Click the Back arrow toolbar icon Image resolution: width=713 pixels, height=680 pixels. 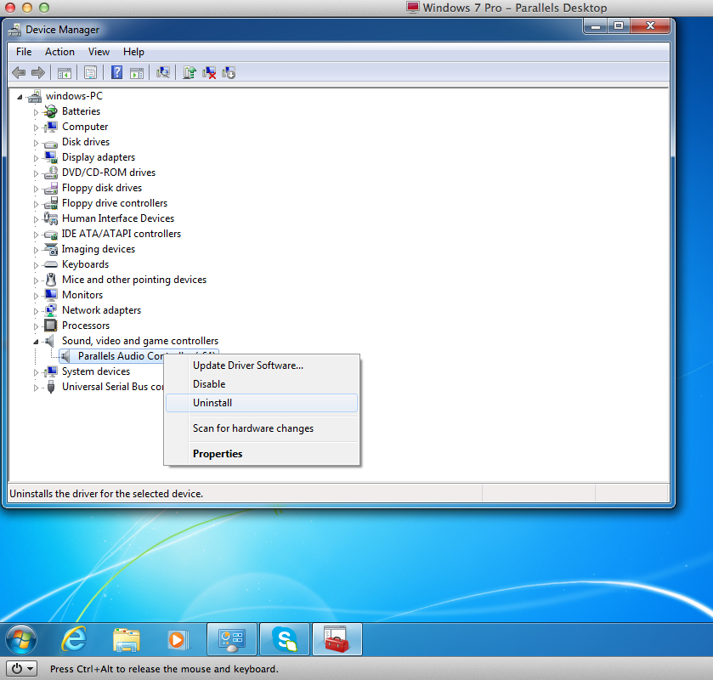click(x=19, y=72)
